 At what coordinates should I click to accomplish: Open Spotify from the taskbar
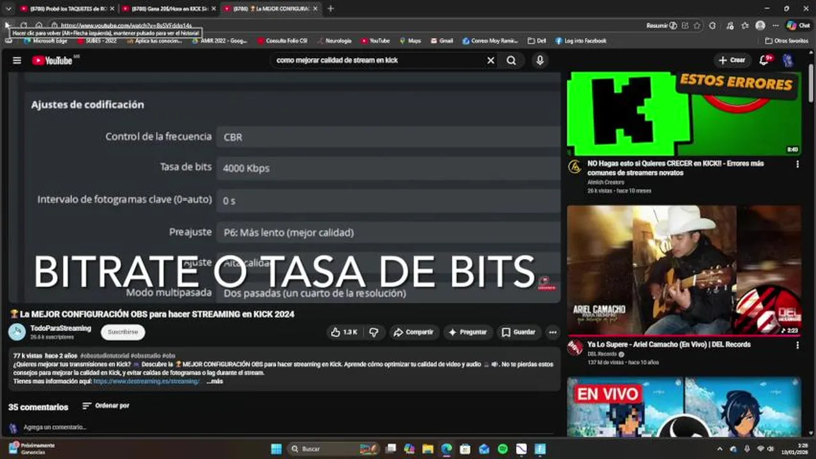coord(502,449)
